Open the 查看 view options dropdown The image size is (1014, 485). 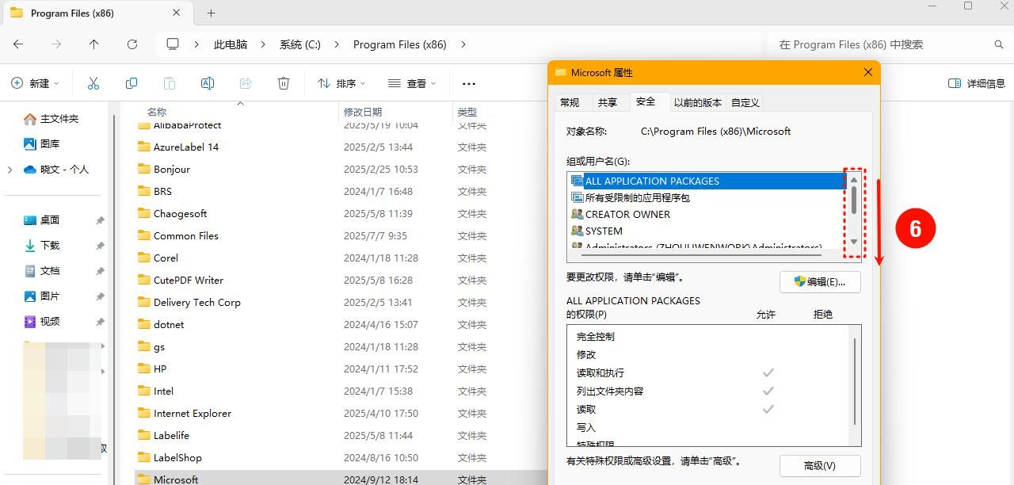411,82
